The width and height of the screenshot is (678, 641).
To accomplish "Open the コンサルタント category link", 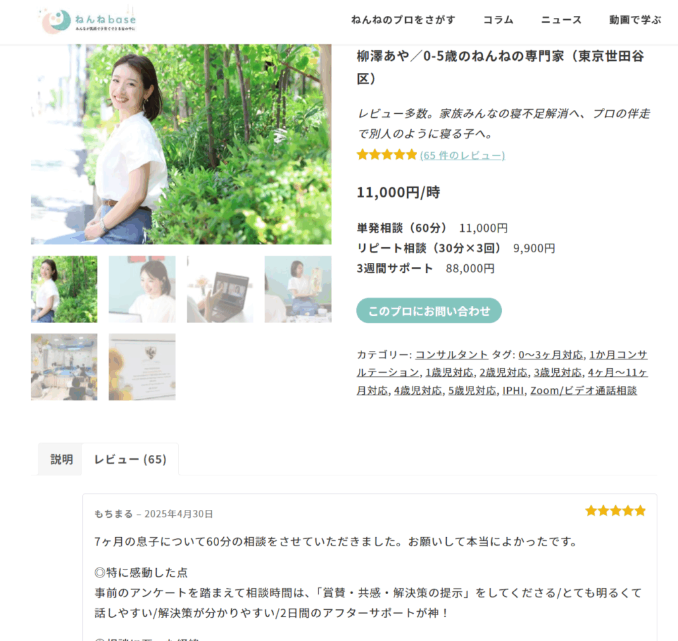I will [452, 355].
